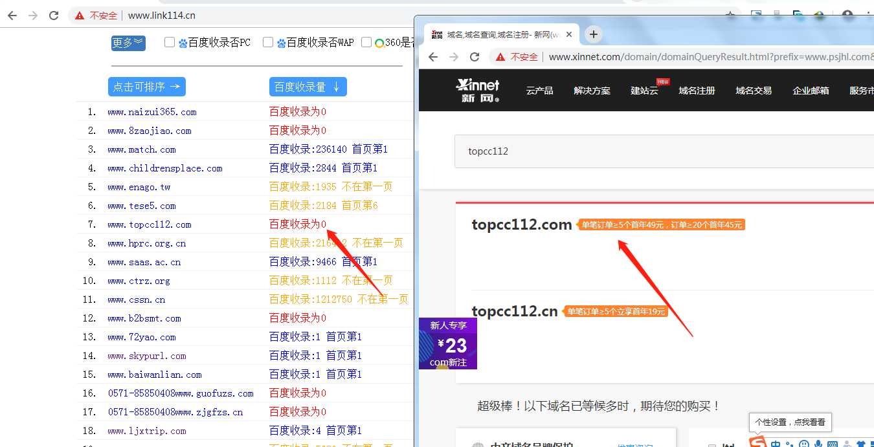
Task: Tick the 百度收录否PC checkbox
Action: (x=170, y=42)
